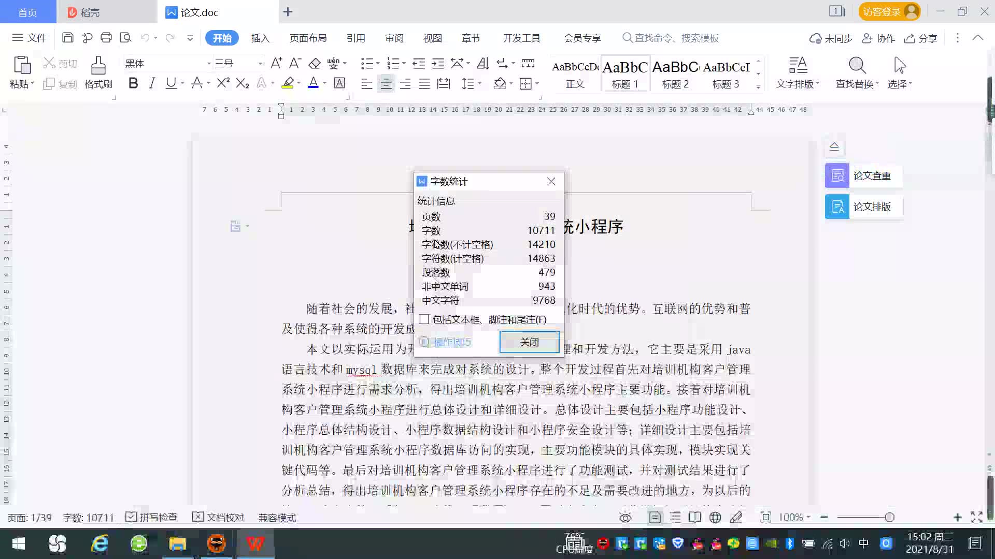
Task: Switch to outline view icon
Action: pyautogui.click(x=675, y=517)
